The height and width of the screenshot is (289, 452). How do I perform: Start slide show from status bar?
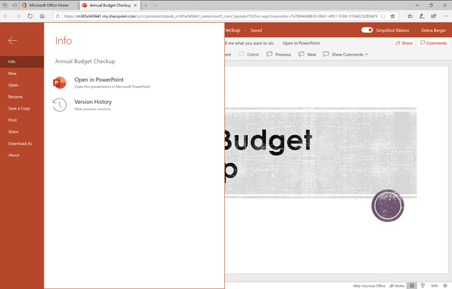[423, 286]
